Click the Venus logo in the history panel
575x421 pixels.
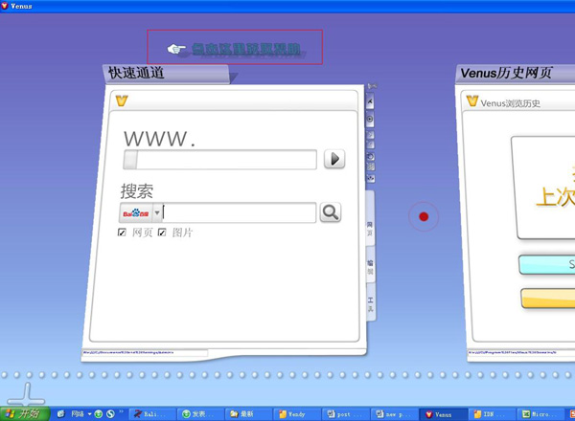pos(471,100)
